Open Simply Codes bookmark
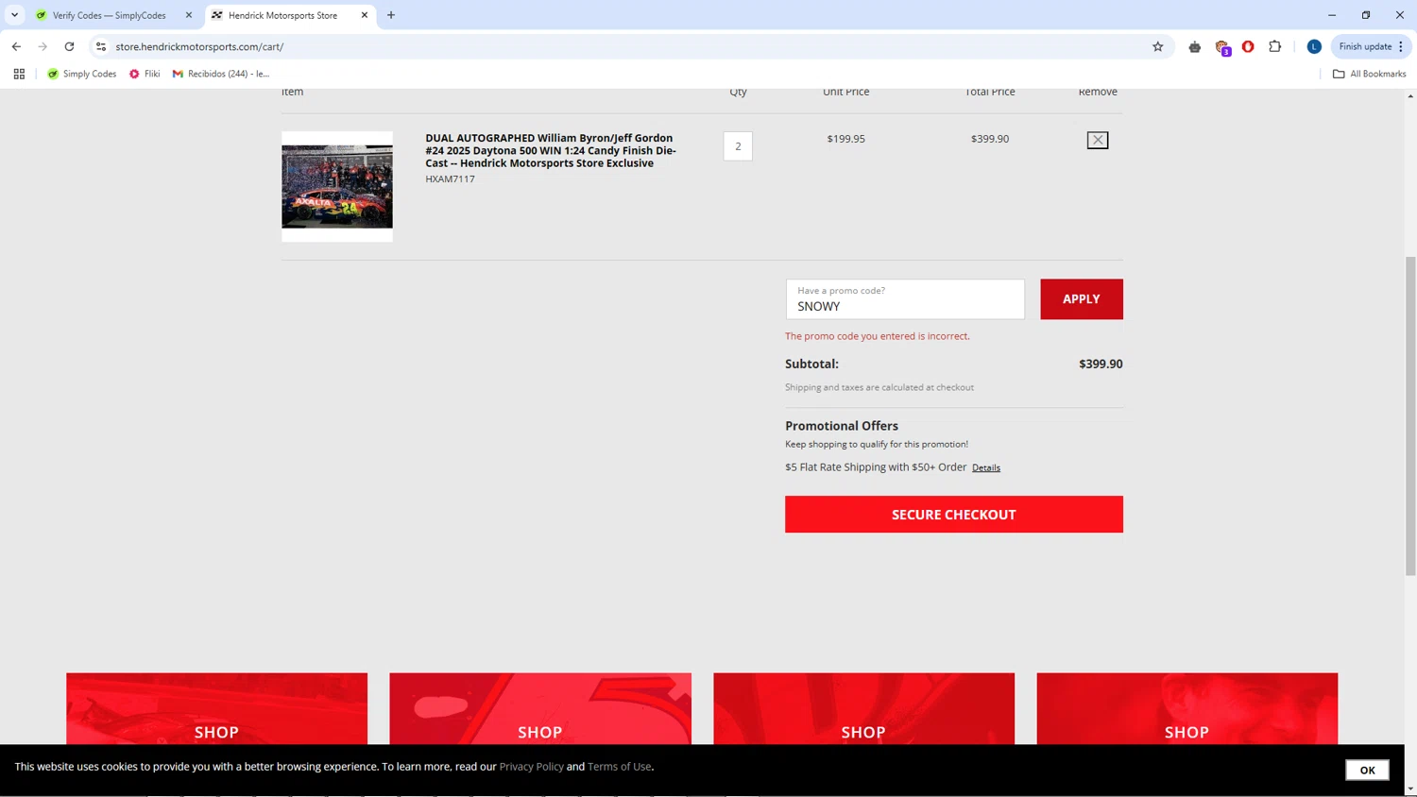This screenshot has width=1417, height=797. pyautogui.click(x=82, y=74)
